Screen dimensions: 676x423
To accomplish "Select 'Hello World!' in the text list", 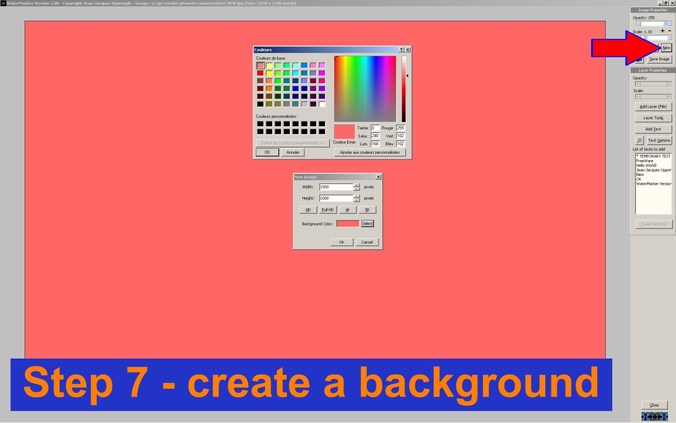I will pos(646,166).
